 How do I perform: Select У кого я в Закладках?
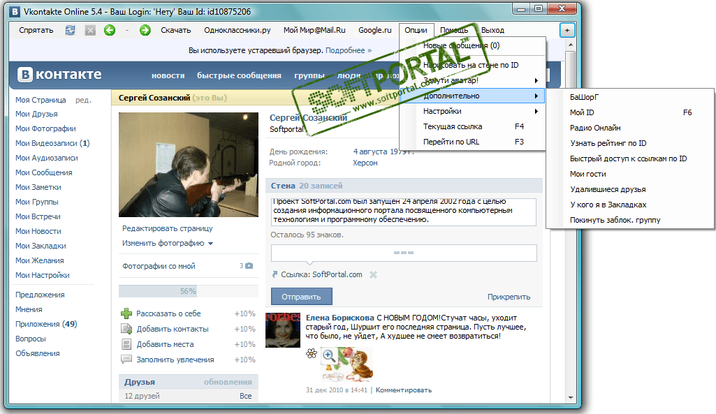click(x=630, y=205)
